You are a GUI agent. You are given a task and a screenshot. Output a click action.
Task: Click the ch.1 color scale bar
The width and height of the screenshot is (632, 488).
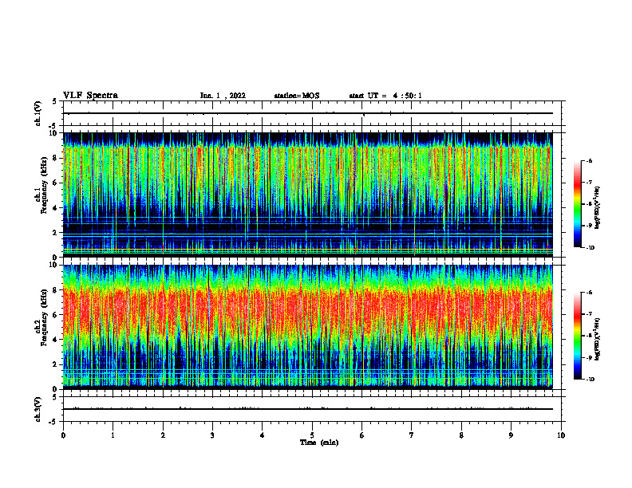[577, 204]
